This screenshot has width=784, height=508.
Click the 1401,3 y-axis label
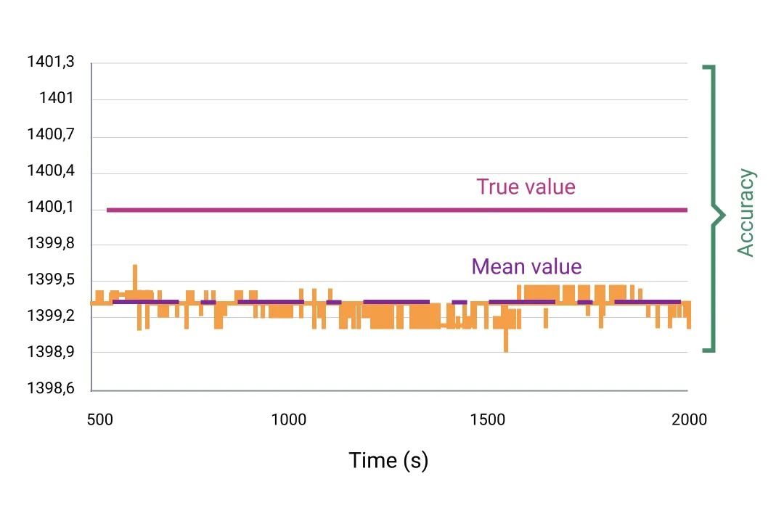[51, 62]
